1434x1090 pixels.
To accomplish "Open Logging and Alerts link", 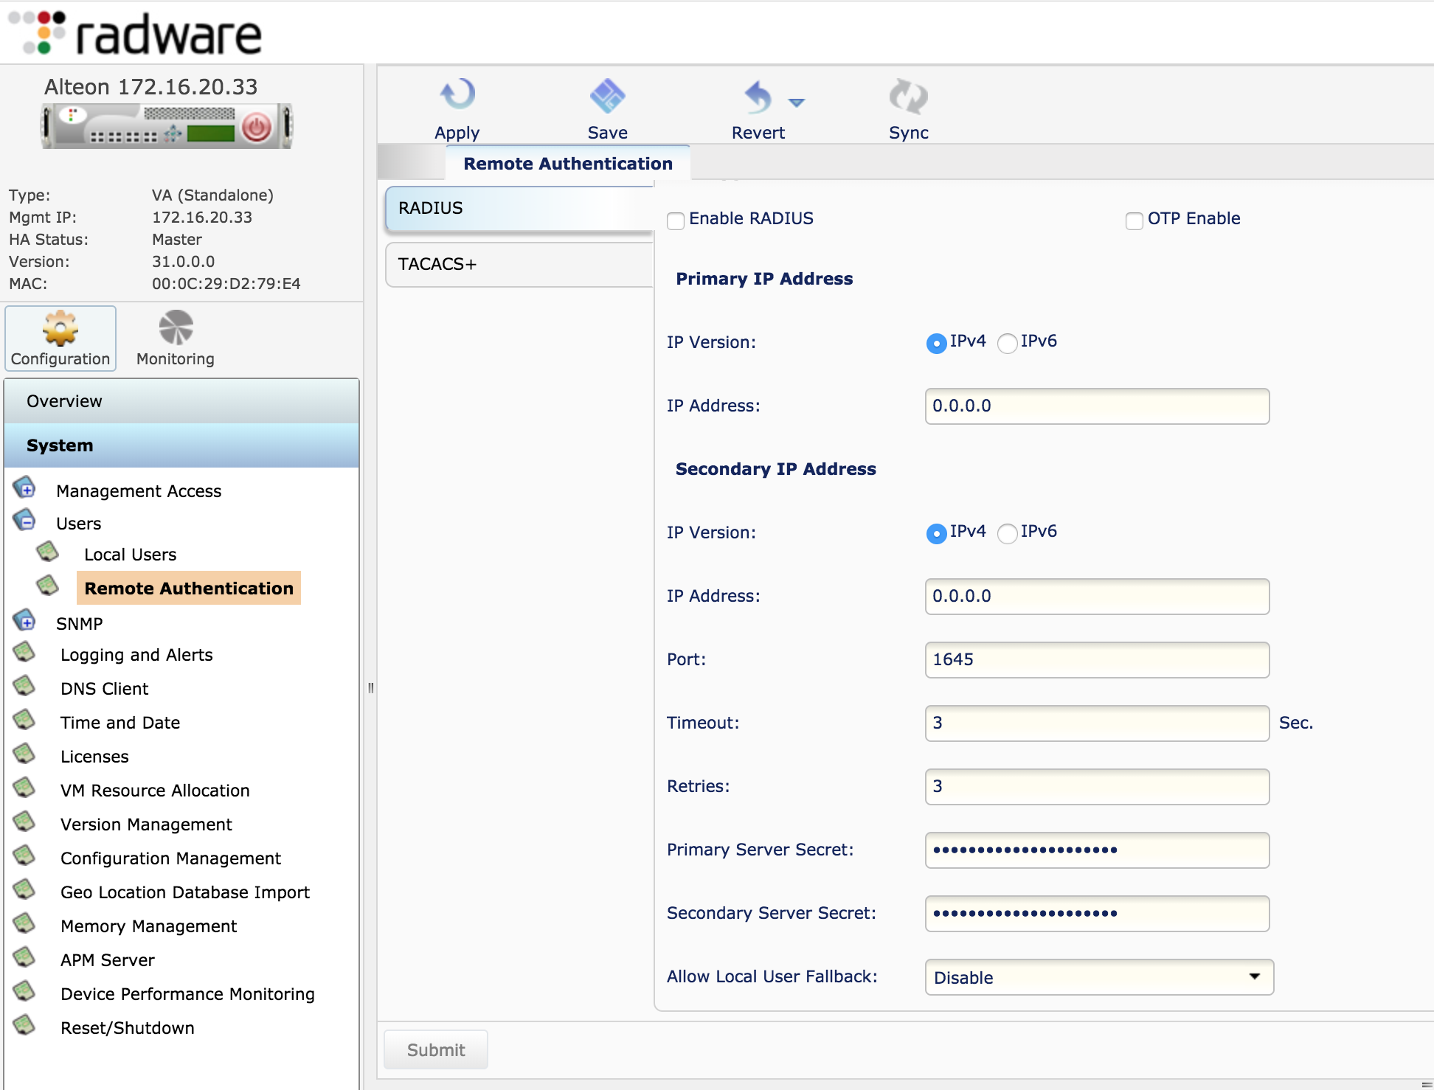I will pyautogui.click(x=136, y=655).
